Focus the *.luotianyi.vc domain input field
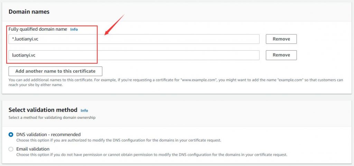The image size is (354, 166). point(134,39)
